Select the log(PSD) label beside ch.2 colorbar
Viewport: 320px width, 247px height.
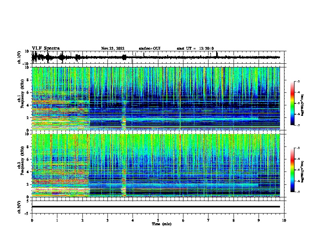(x=302, y=172)
